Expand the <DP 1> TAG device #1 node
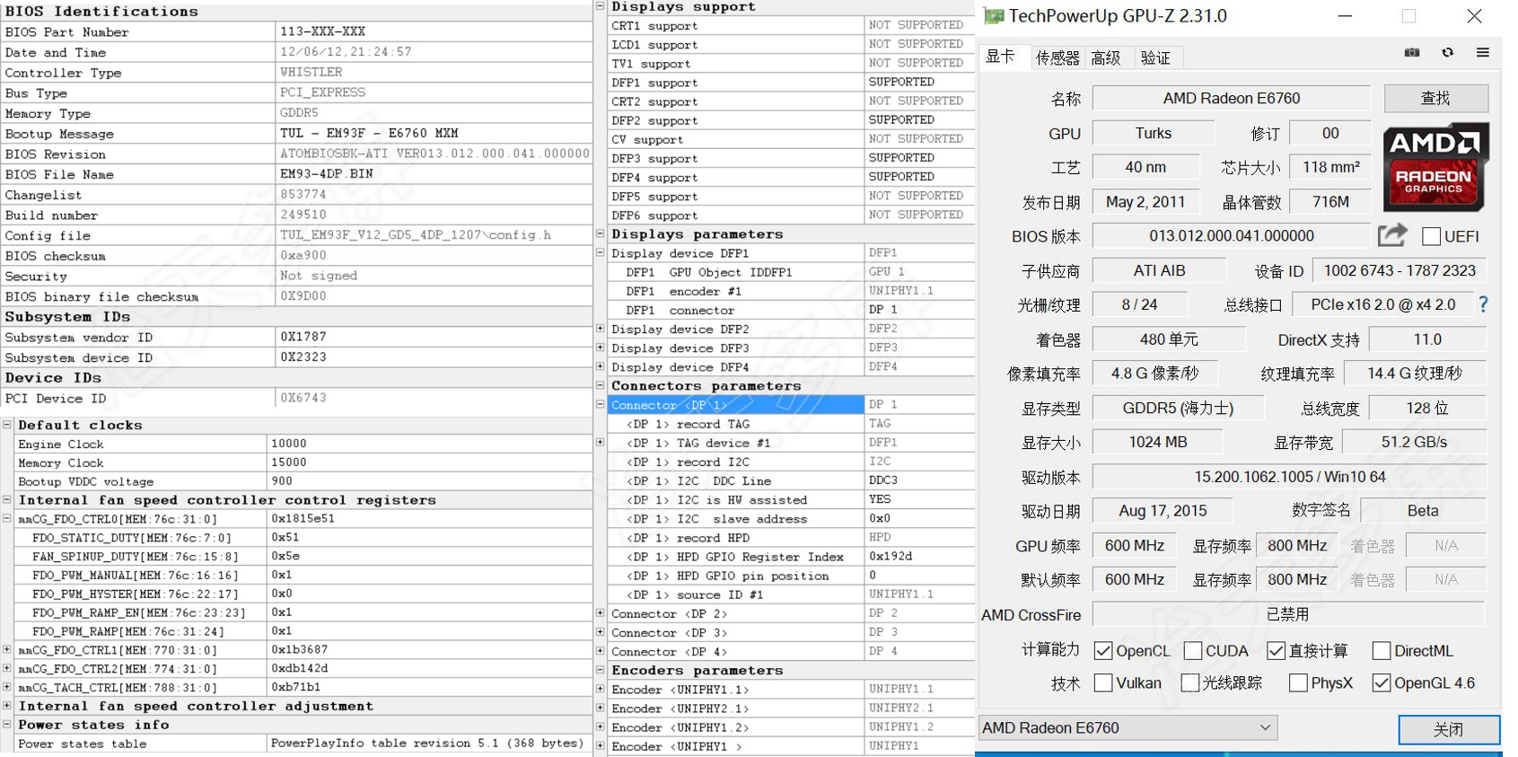 [601, 442]
